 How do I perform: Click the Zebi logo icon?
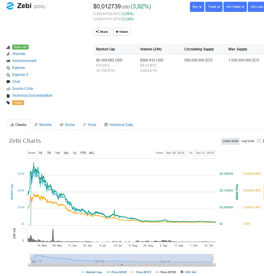pos(10,6)
